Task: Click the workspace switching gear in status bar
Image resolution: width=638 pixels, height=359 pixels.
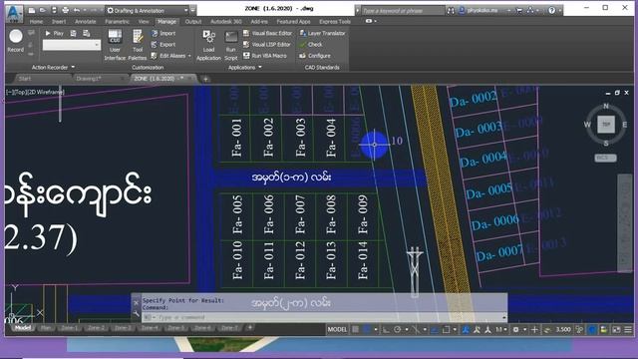Action: click(x=515, y=329)
